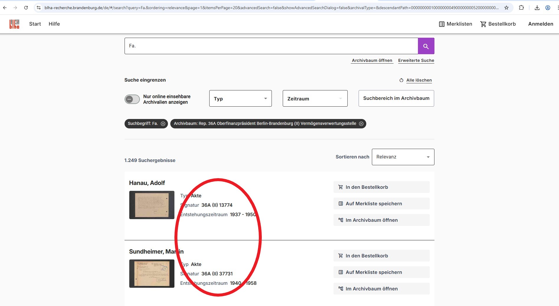Open the Start menu item
The image size is (559, 306).
tap(35, 24)
